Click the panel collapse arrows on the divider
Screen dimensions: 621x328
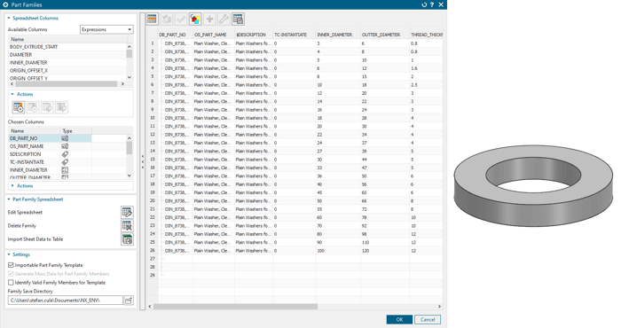coord(143,162)
